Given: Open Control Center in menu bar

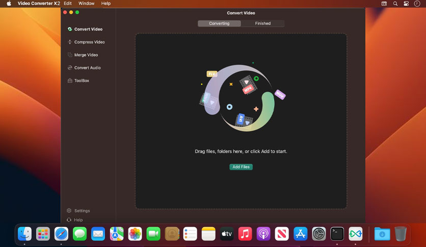Looking at the screenshot, I should click(x=406, y=4).
